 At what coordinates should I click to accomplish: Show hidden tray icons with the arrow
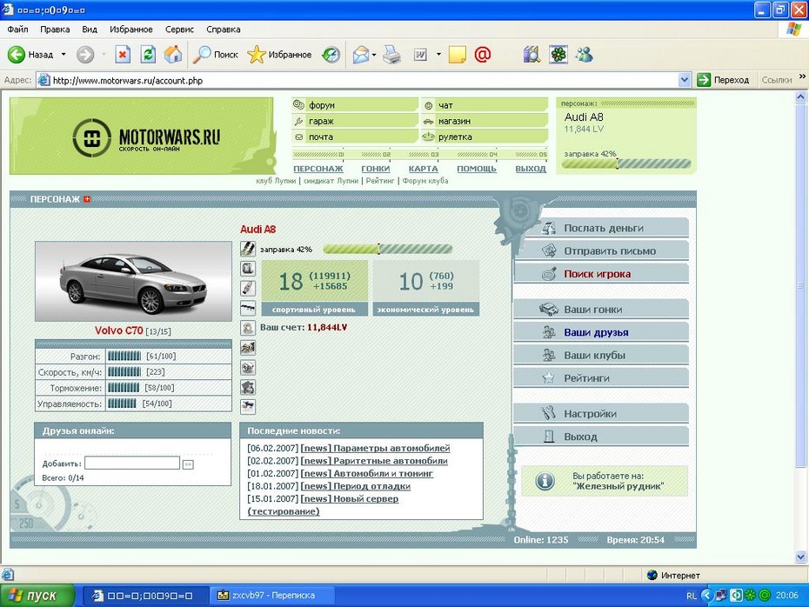[x=706, y=596]
